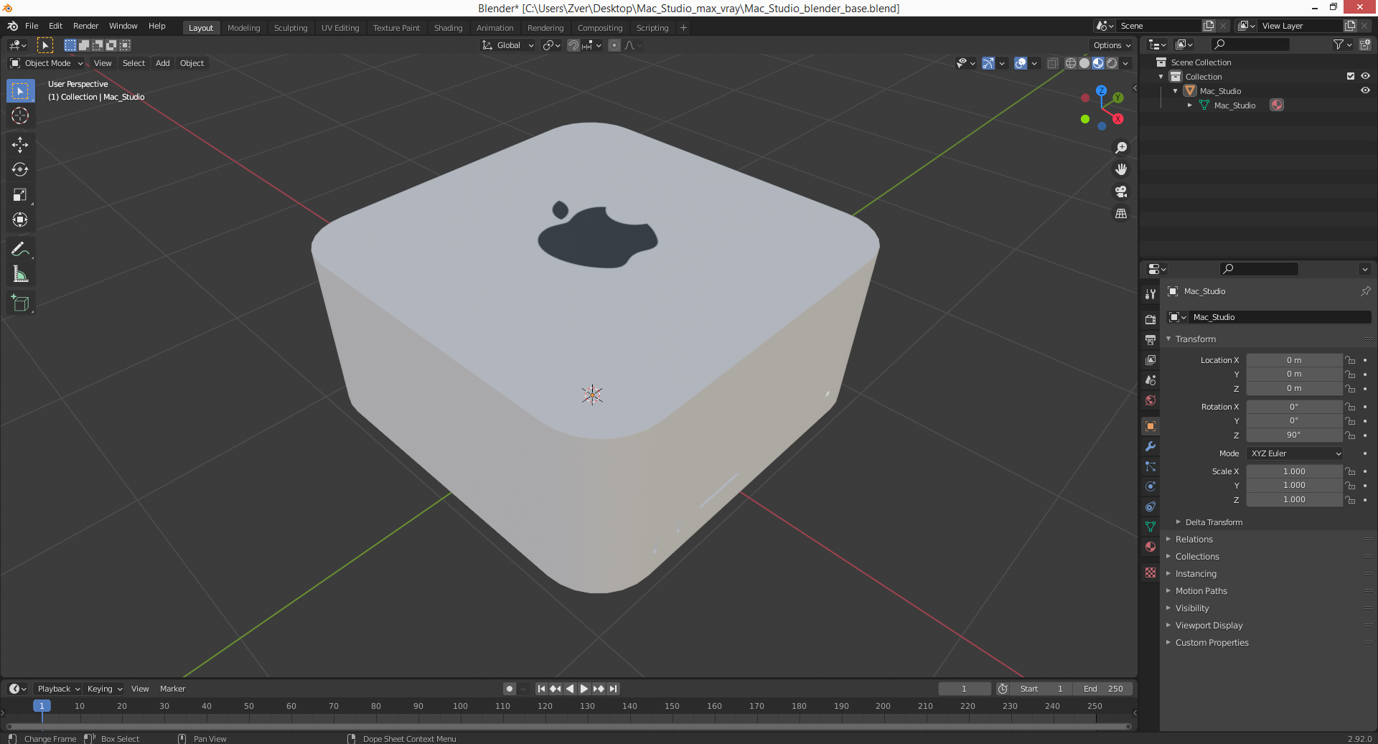
Task: Open rotation Mode XYZ Euler dropdown
Action: [1295, 453]
